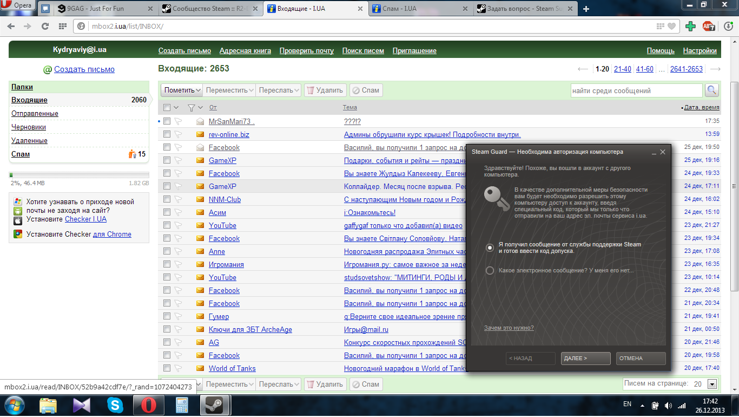
Task: Open Адресная книга in top menu
Action: 245,50
